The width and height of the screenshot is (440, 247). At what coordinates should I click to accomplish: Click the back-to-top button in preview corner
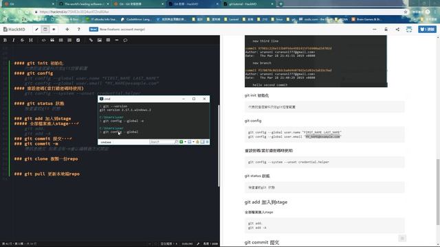click(402, 238)
